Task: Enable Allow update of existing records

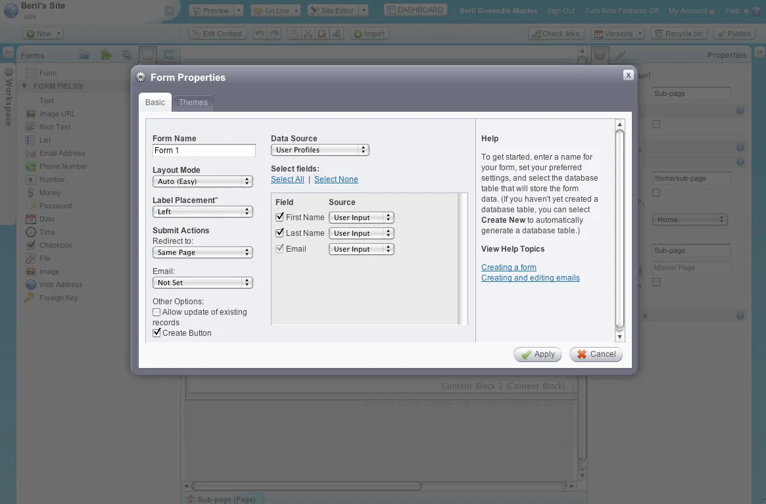Action: 156,311
